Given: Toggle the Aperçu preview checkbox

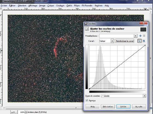Looking at the screenshot, I should click(87, 100).
